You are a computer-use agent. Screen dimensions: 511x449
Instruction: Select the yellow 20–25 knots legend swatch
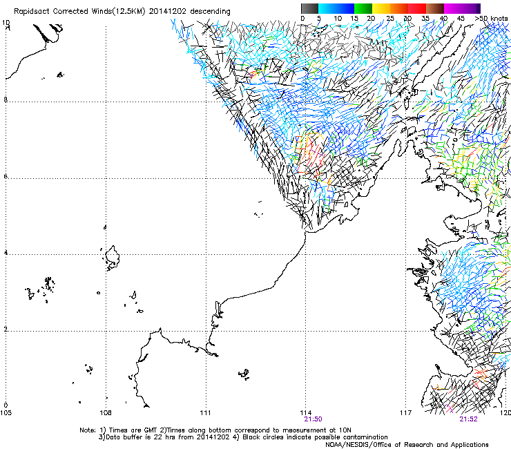(x=381, y=8)
